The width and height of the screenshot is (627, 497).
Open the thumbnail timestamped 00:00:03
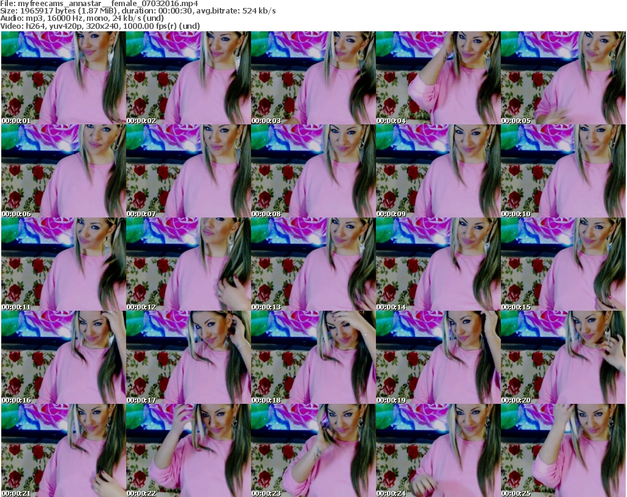313,78
